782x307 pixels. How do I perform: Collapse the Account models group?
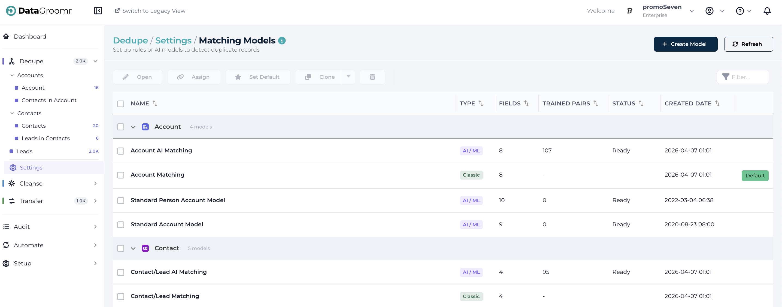coord(133,127)
